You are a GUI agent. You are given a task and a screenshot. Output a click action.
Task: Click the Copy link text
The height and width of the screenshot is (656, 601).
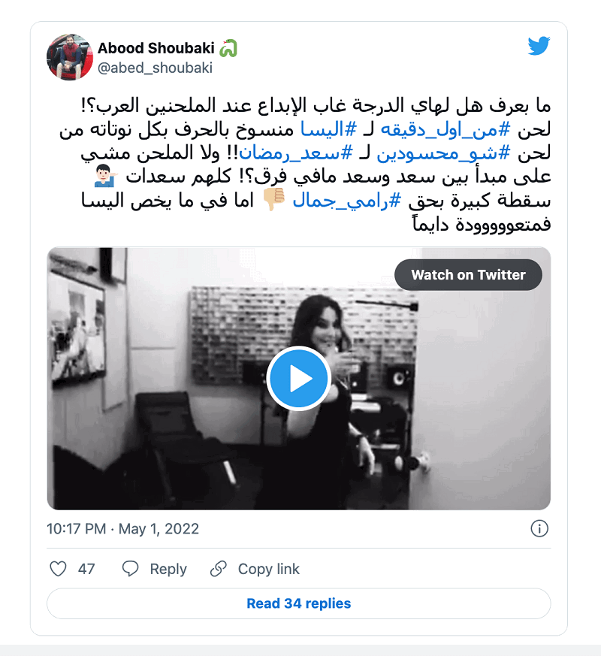click(x=268, y=569)
